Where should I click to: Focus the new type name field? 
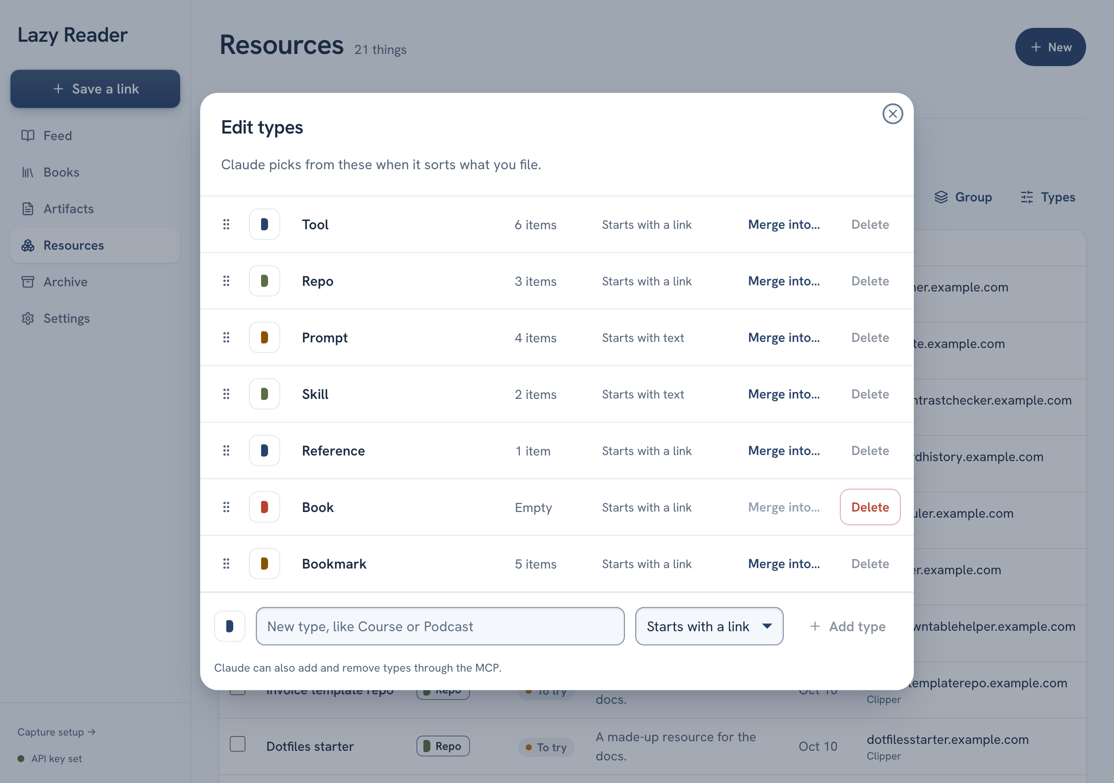point(440,626)
